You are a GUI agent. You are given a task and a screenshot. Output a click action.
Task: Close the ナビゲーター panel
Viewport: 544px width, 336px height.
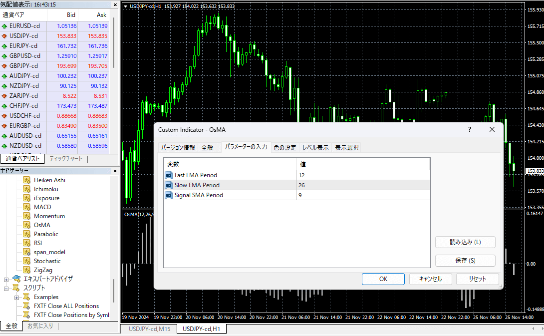tap(115, 171)
